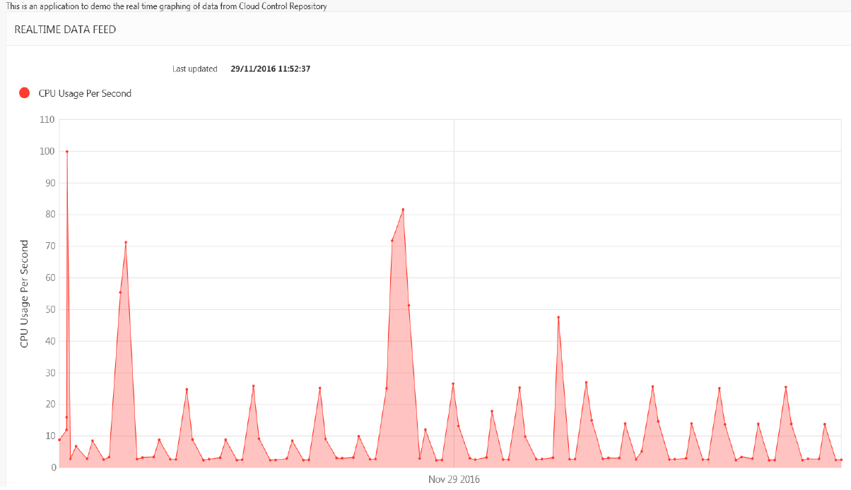The image size is (851, 490).
Task: Click the Last updated label
Action: tap(195, 69)
